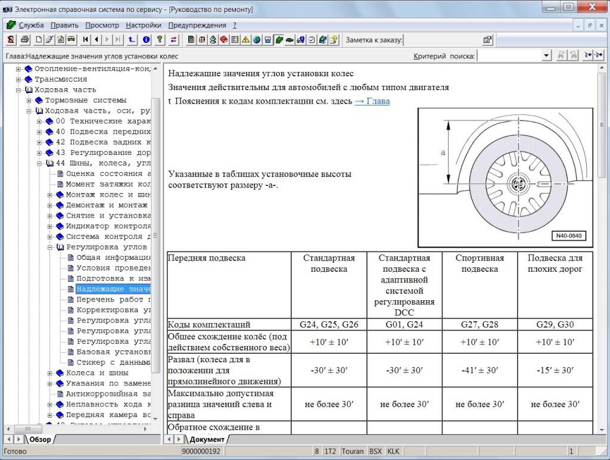Expand '40 Подвеска передних' node
Viewport: 610px width, 460px height.
[x=39, y=132]
